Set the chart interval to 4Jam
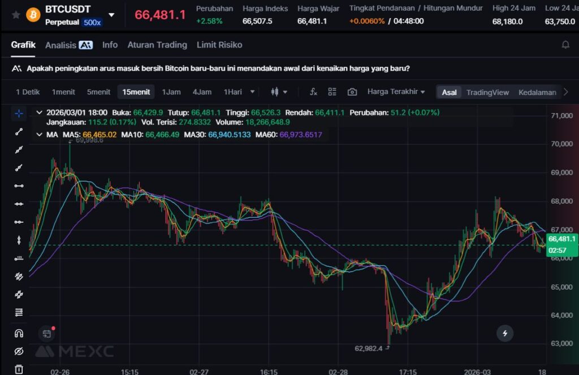579x375 pixels. tap(202, 92)
